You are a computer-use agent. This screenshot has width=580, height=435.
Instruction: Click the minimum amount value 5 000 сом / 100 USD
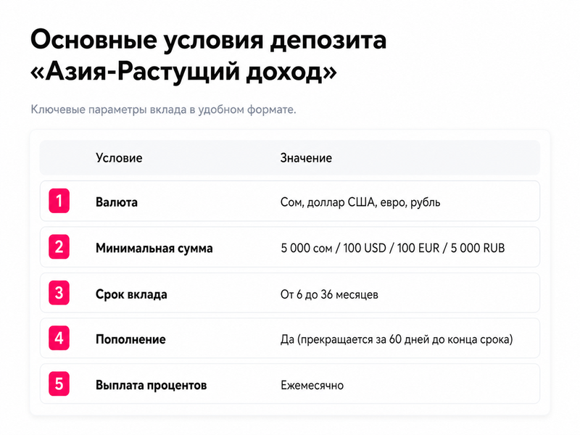[x=393, y=248]
